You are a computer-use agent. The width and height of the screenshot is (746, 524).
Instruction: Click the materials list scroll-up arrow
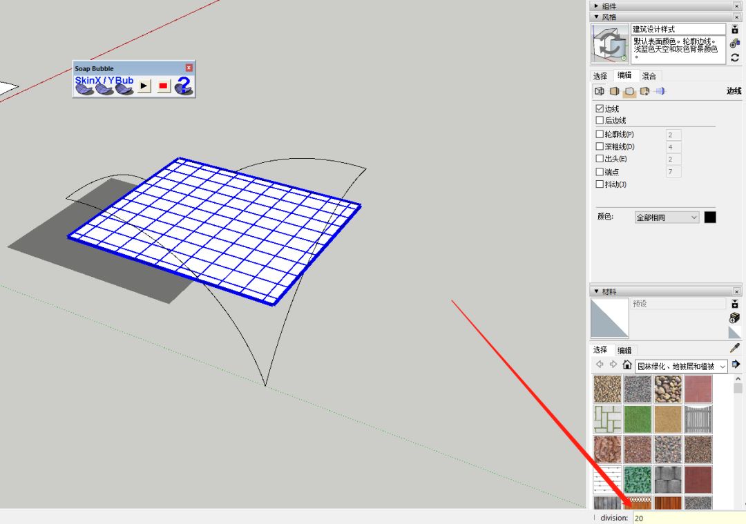(738, 379)
